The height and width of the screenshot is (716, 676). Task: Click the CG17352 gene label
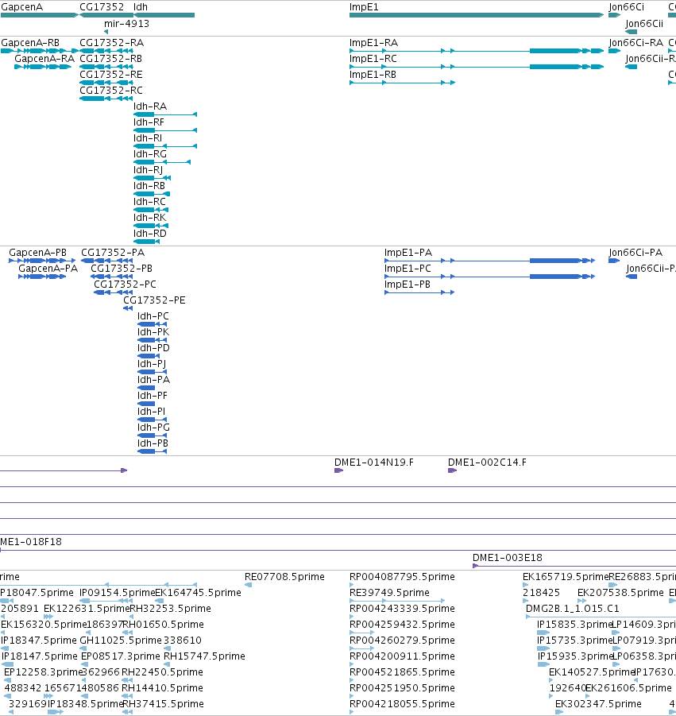[x=102, y=7]
